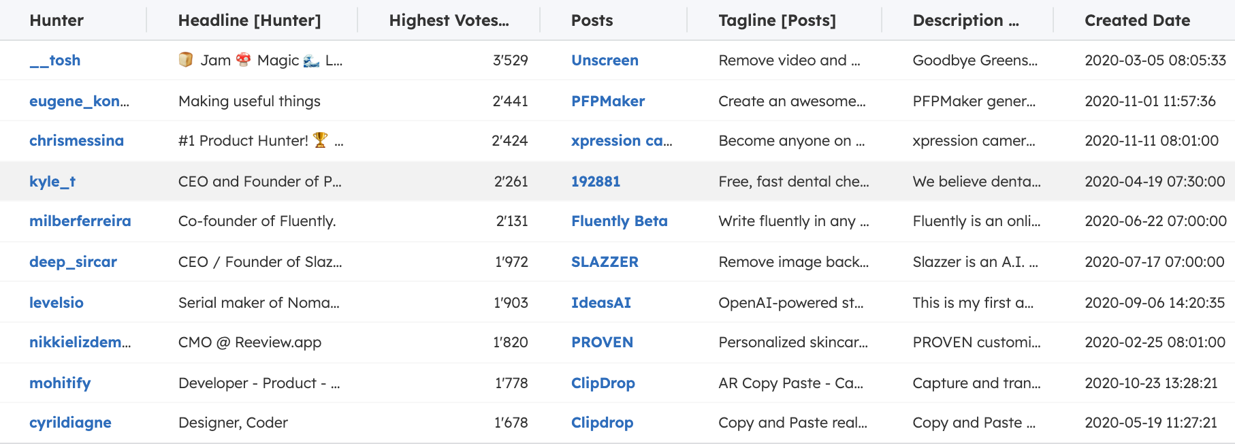The height and width of the screenshot is (444, 1235).
Task: Click the Posts column header
Action: pos(592,20)
